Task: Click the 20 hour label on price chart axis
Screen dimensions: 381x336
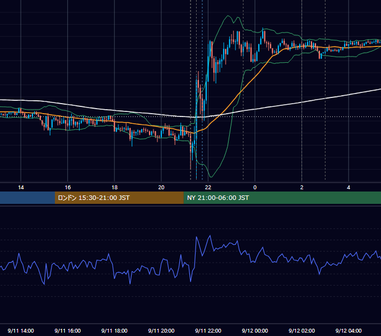Action: tap(161, 188)
